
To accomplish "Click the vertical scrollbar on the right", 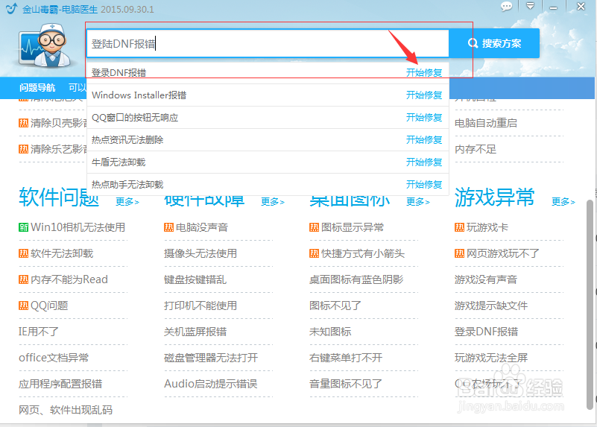I will [x=590, y=305].
